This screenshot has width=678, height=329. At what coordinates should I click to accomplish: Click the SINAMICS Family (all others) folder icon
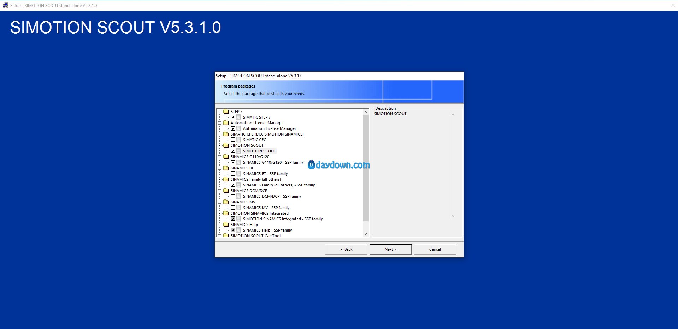tap(226, 179)
